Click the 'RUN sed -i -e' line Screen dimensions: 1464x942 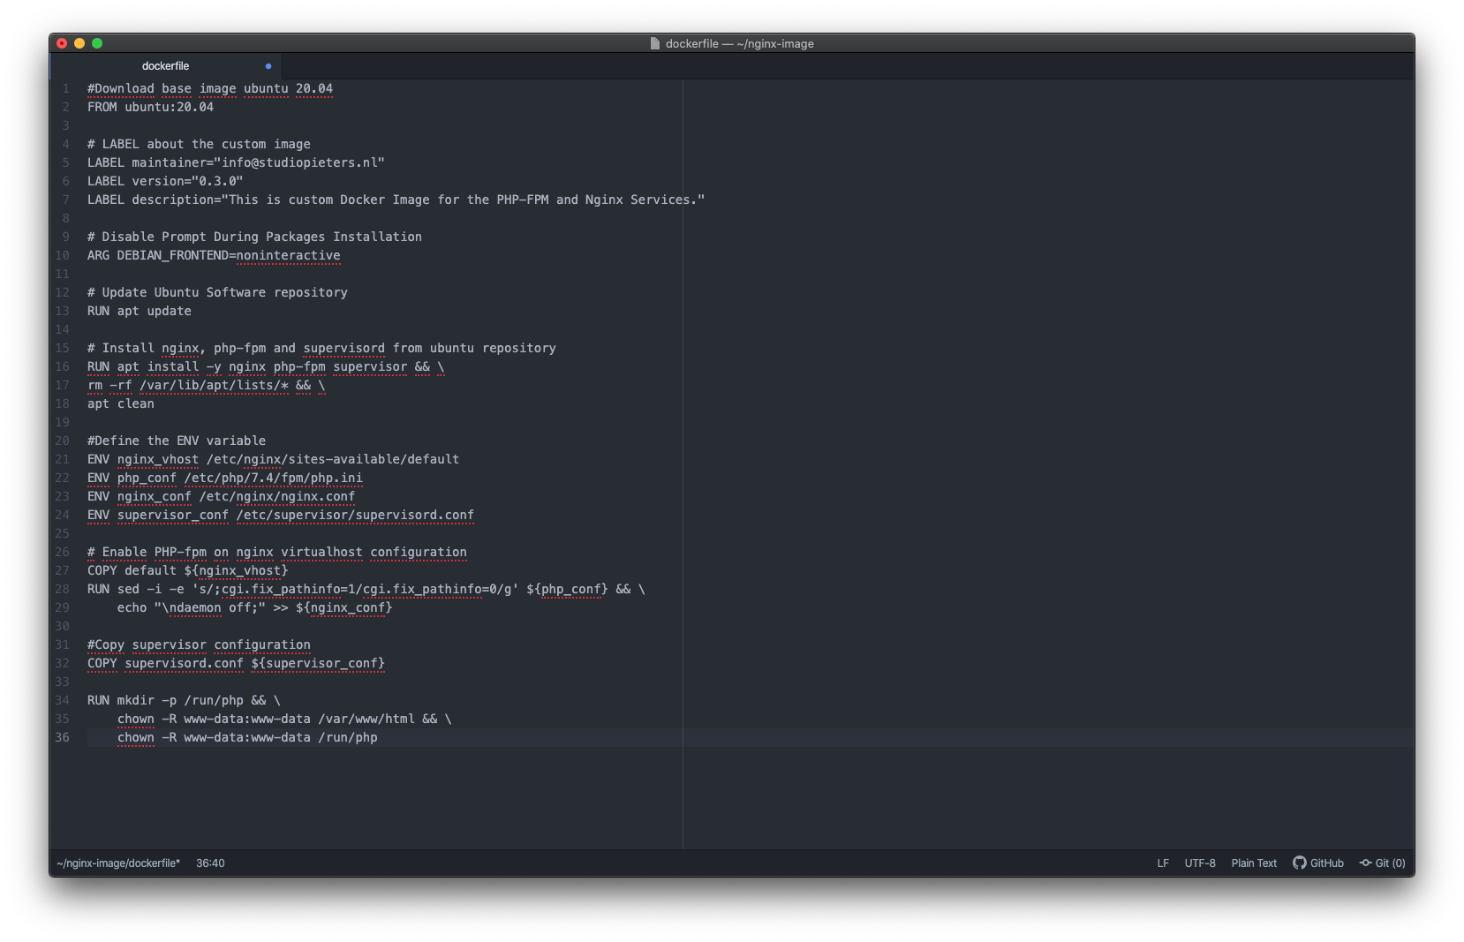[x=366, y=589]
